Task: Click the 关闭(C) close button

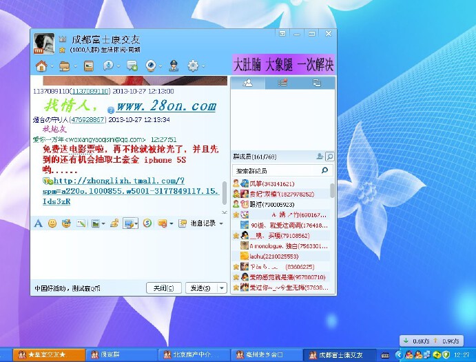Action: click(x=164, y=288)
